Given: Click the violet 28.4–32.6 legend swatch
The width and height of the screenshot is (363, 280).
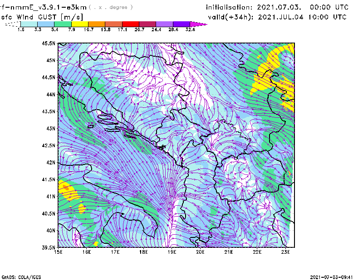Looking at the screenshot, I should coord(181,24).
